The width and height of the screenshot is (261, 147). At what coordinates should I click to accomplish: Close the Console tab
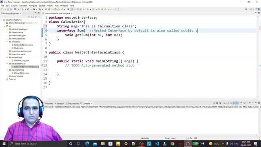click(92, 103)
